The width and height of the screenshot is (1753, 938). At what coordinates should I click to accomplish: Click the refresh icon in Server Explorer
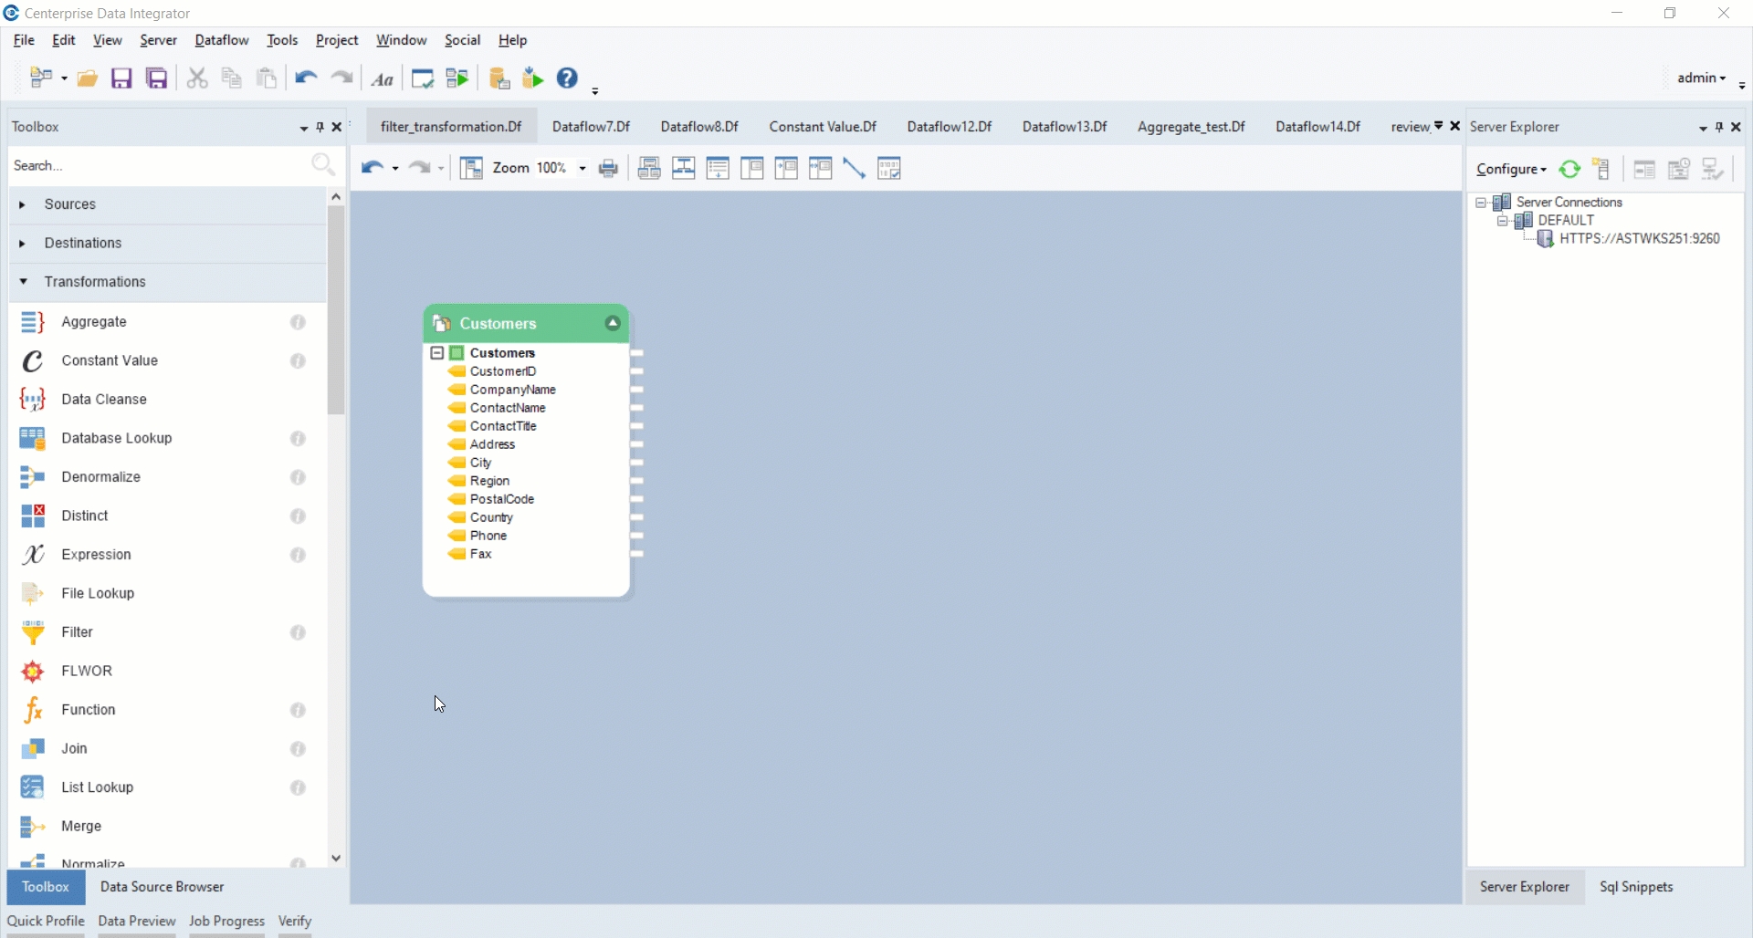(x=1569, y=170)
